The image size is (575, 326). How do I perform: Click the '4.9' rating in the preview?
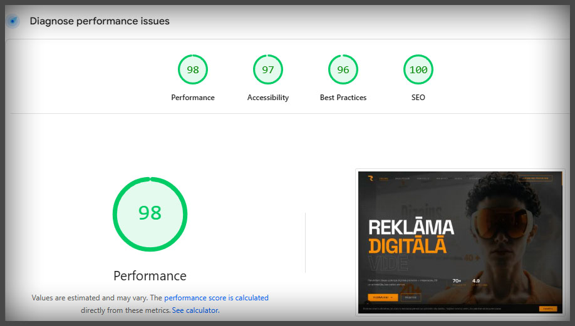[476, 281]
